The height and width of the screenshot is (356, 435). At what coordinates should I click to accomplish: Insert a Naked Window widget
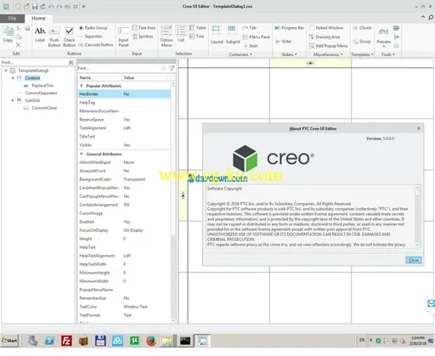[326, 28]
